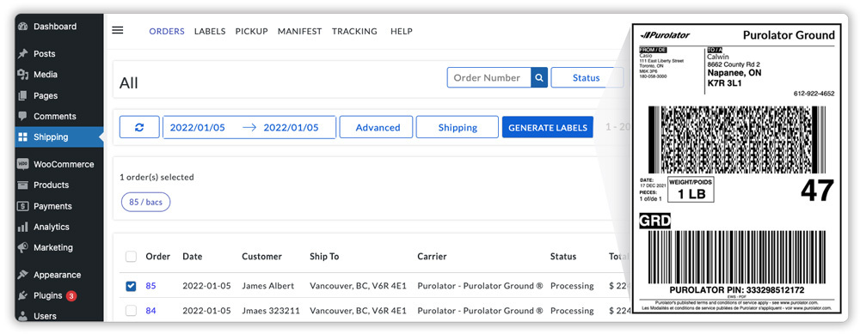Image resolution: width=860 pixels, height=334 pixels.
Task: Click the Pages icon in sidebar
Action: pyautogui.click(x=22, y=95)
